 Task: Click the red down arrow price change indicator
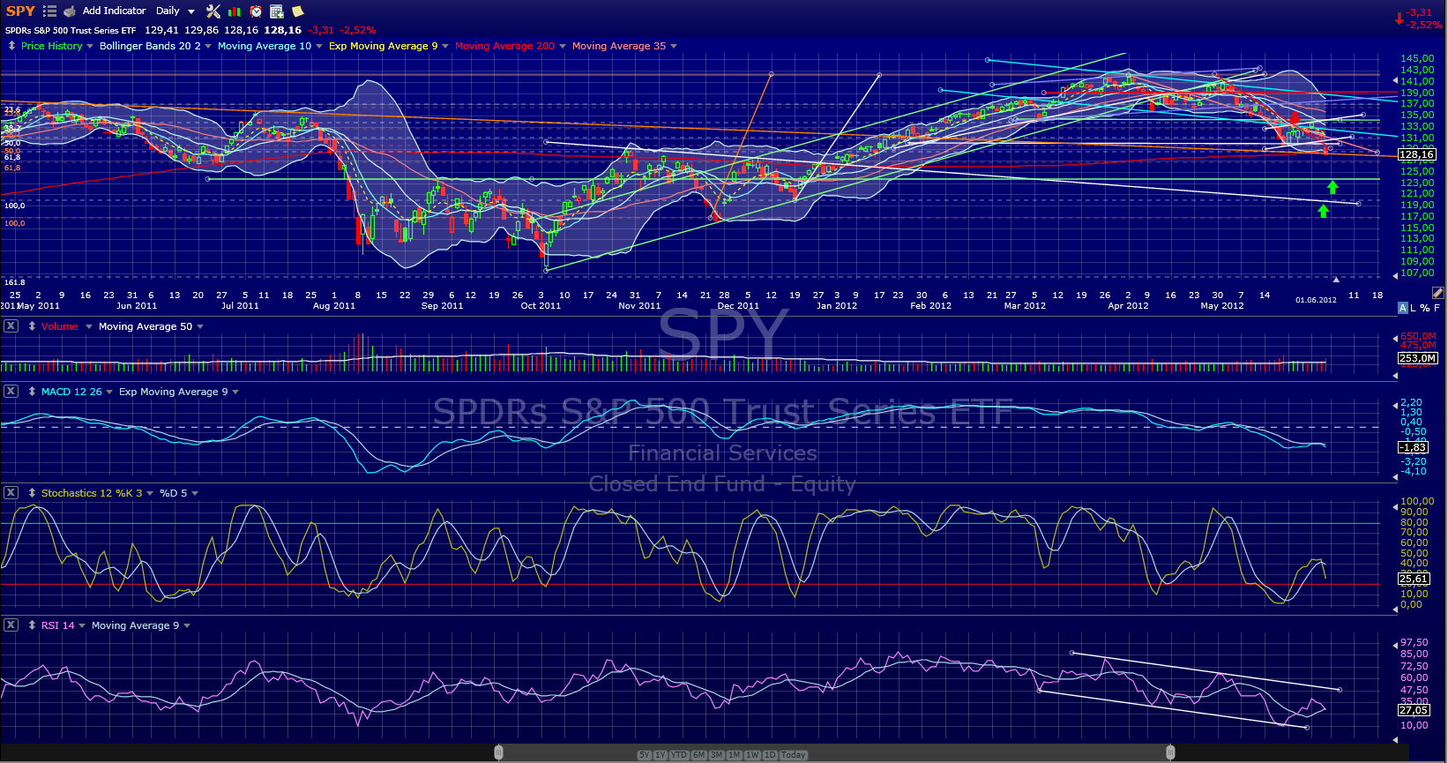[x=1399, y=19]
